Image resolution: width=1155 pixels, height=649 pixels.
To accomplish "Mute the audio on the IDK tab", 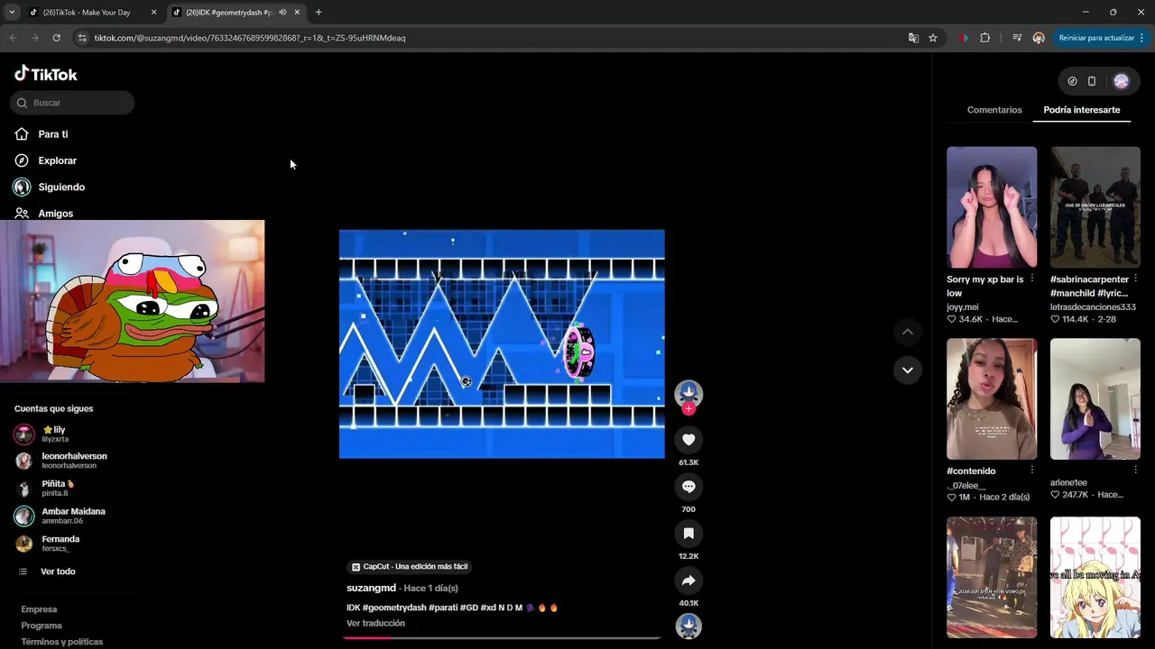I will click(282, 13).
